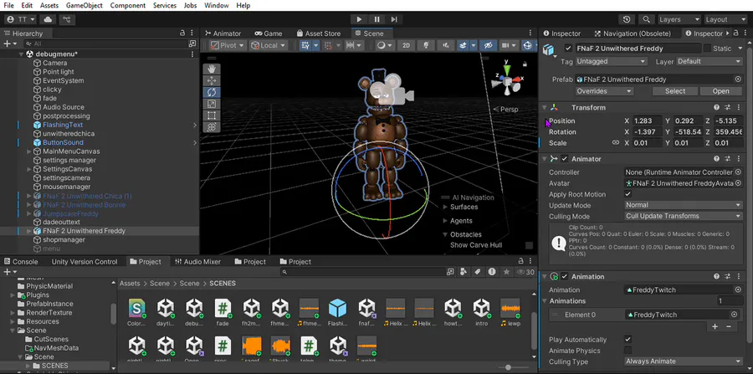This screenshot has width=753, height=374.
Task: Click the favorites star icon in Project
Action: click(506, 272)
